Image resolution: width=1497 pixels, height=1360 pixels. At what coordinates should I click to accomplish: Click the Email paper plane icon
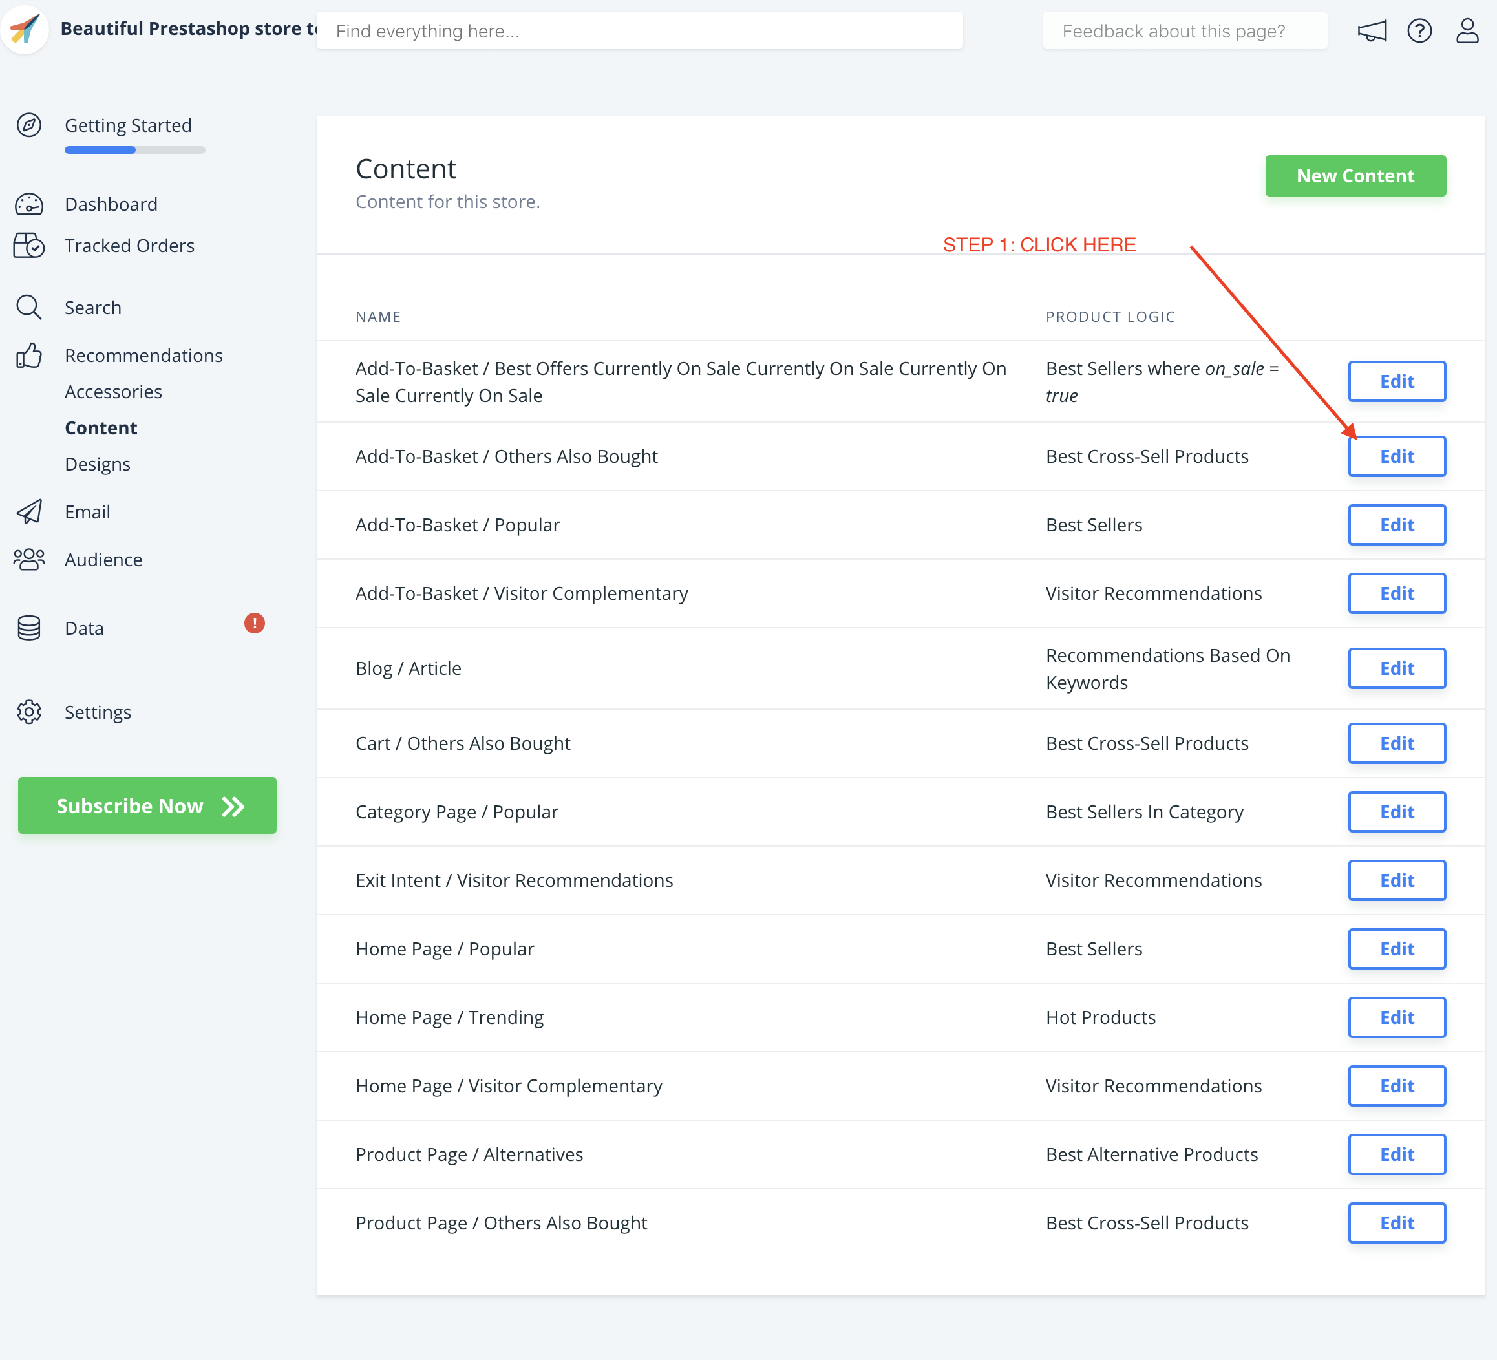(29, 512)
